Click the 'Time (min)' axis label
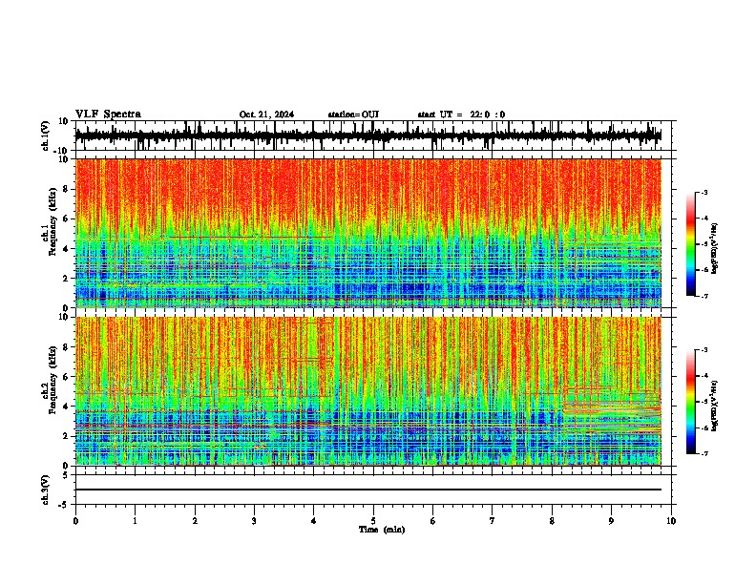 [382, 530]
